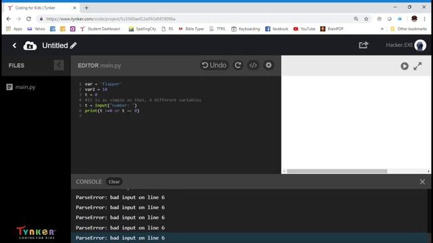The height and width of the screenshot is (243, 433).
Task: Open Student Dashboard bookmark
Action: [100, 28]
